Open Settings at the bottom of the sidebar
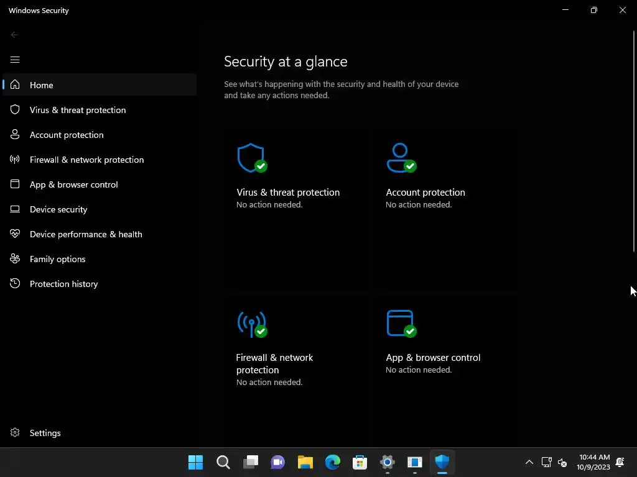Image resolution: width=637 pixels, height=477 pixels. (100, 433)
